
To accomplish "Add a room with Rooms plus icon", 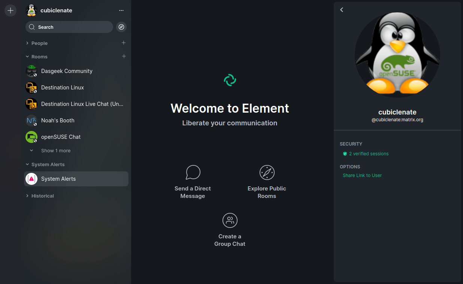I will point(124,56).
